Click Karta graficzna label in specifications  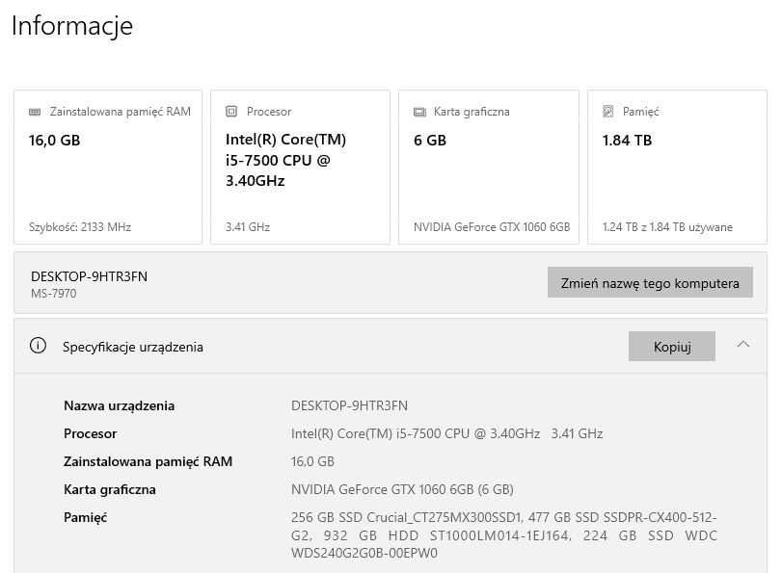110,489
